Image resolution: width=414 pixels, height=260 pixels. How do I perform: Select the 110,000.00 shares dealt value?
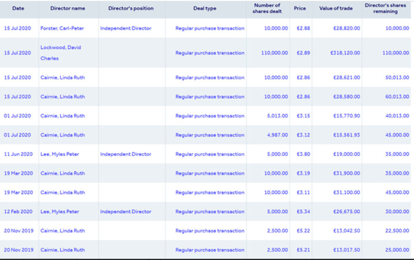coord(274,53)
